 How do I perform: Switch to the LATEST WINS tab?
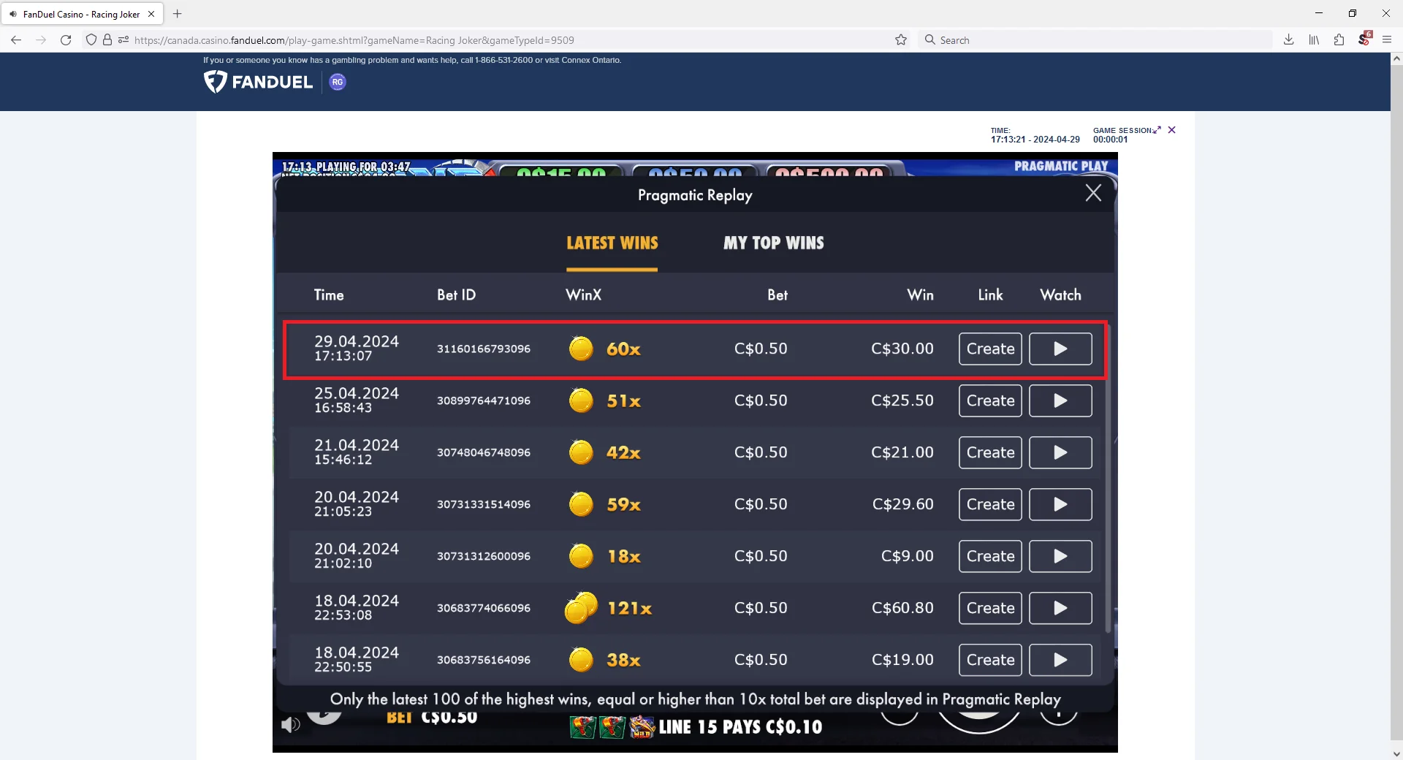point(612,243)
